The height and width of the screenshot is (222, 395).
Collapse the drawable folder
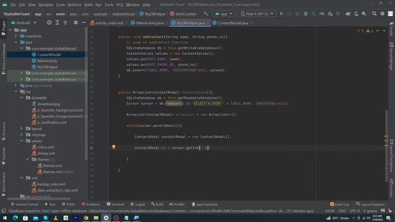coord(22,97)
